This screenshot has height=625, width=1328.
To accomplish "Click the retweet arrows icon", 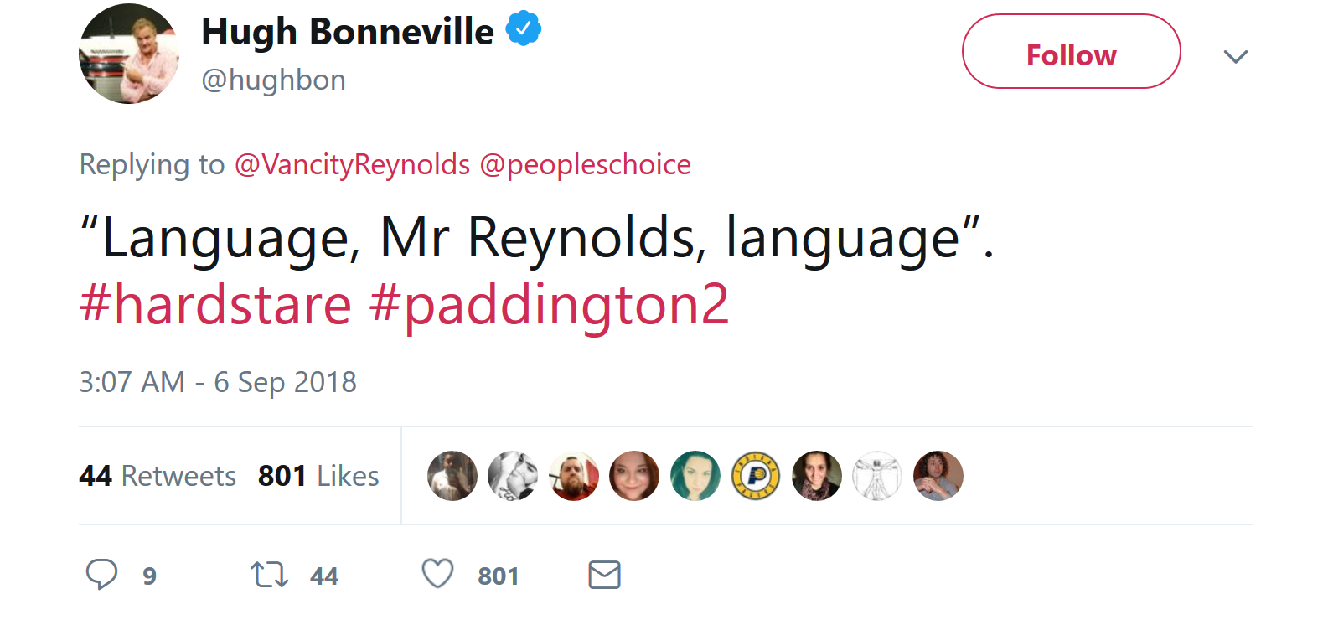I will click(x=269, y=575).
